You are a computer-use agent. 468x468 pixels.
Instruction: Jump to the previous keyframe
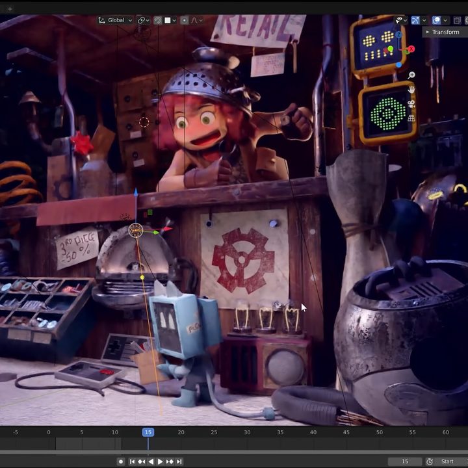click(x=142, y=461)
